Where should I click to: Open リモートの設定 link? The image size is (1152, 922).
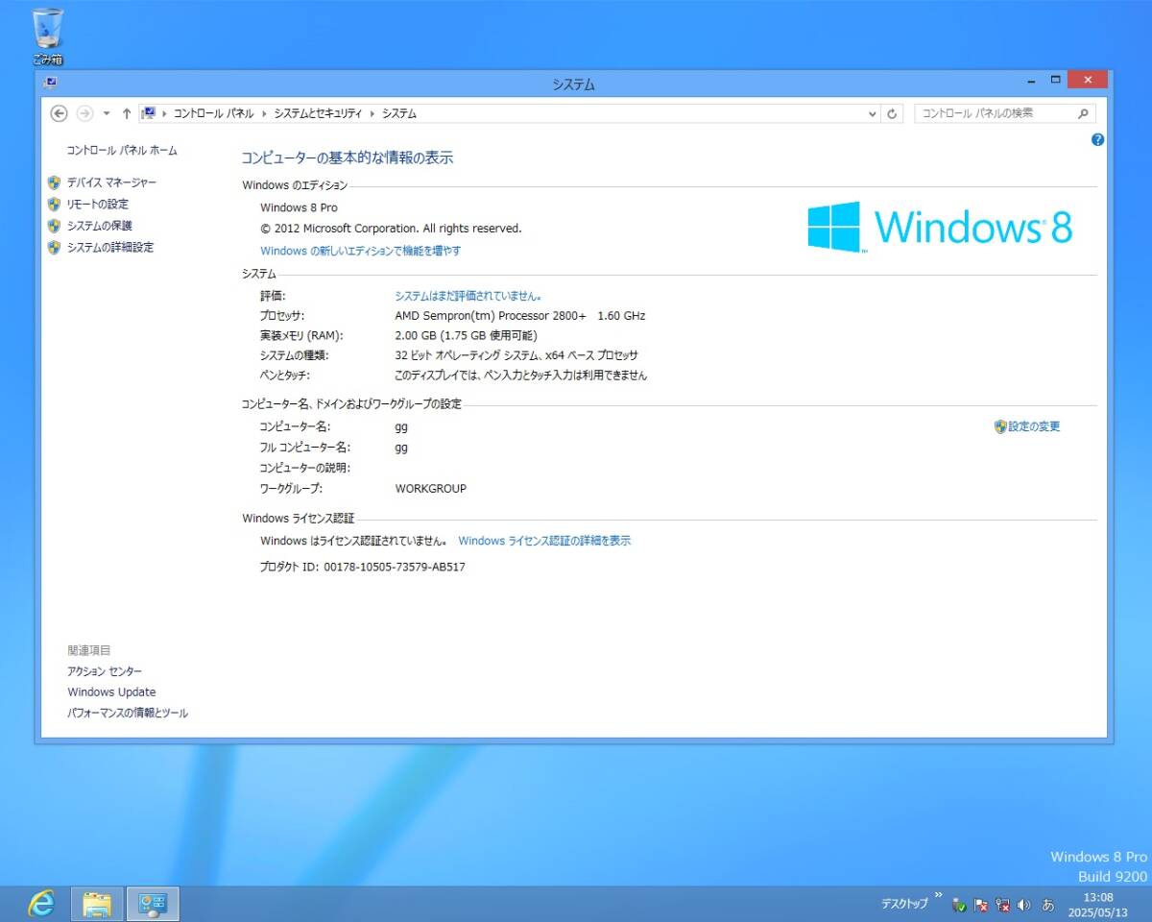(97, 204)
